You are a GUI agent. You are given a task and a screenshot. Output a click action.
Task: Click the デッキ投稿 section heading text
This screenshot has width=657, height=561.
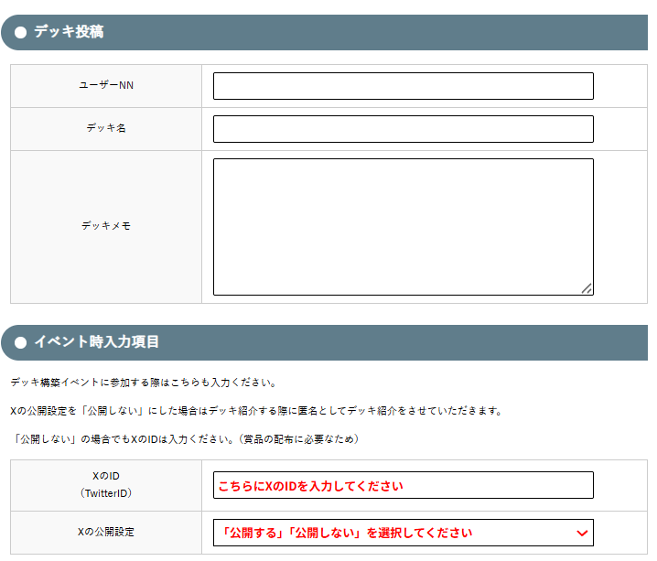(69, 32)
